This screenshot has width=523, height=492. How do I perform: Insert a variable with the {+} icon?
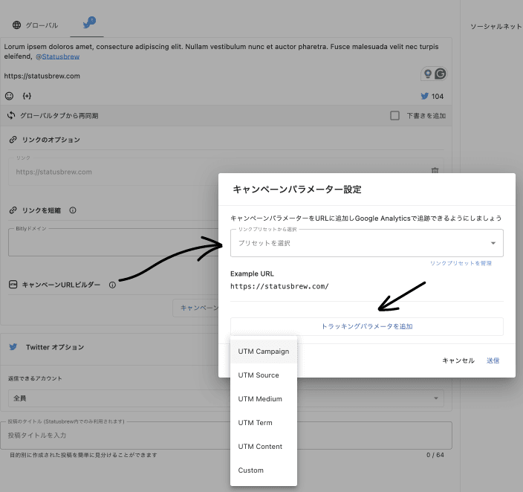point(27,96)
